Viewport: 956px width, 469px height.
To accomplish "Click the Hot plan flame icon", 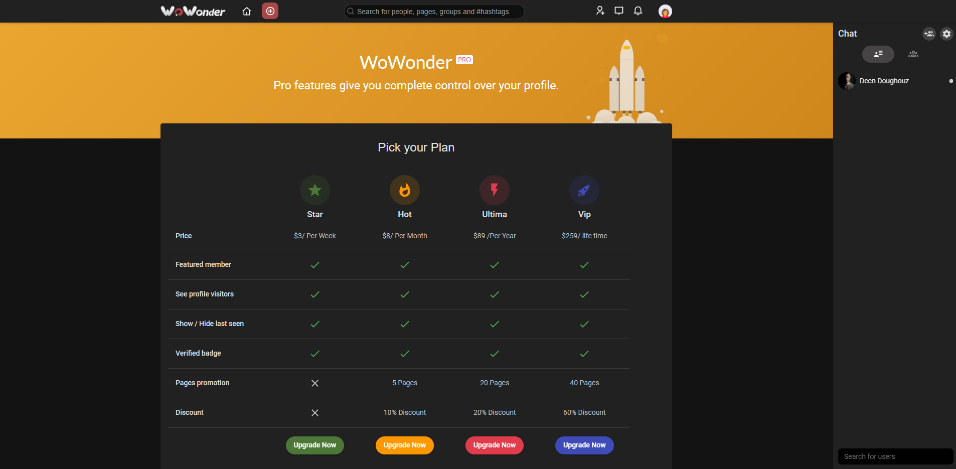I will coord(404,190).
